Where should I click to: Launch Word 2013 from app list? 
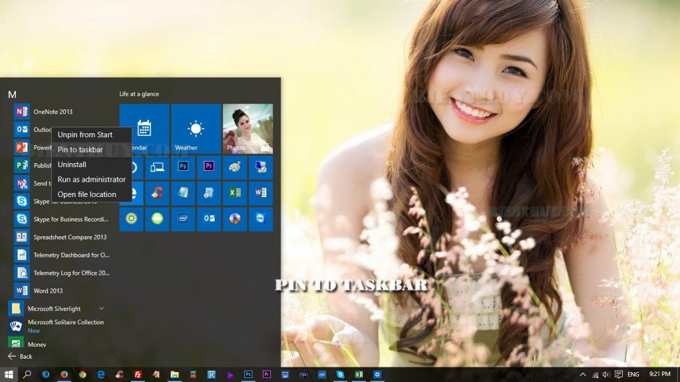tap(60, 290)
